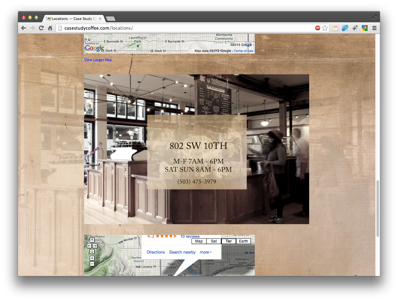Open the 10 reviews link

click(x=190, y=236)
